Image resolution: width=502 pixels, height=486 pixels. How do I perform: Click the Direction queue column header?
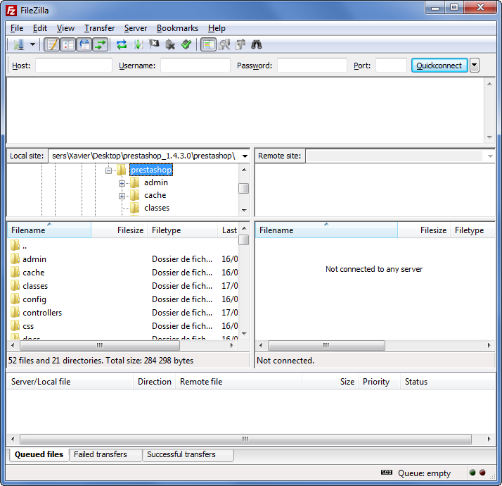coord(154,382)
